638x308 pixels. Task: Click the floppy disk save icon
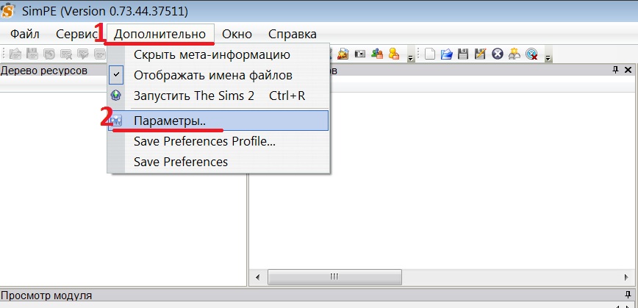[x=463, y=54]
